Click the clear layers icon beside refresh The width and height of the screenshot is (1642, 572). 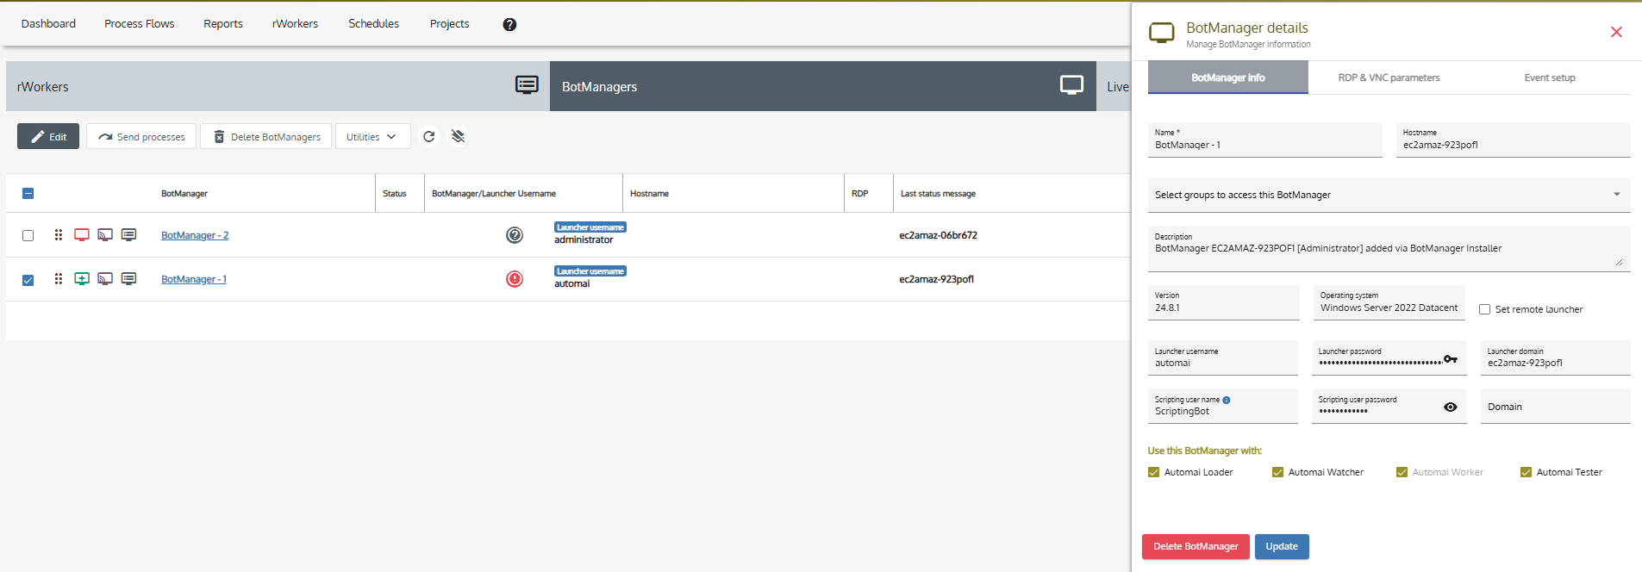[458, 136]
